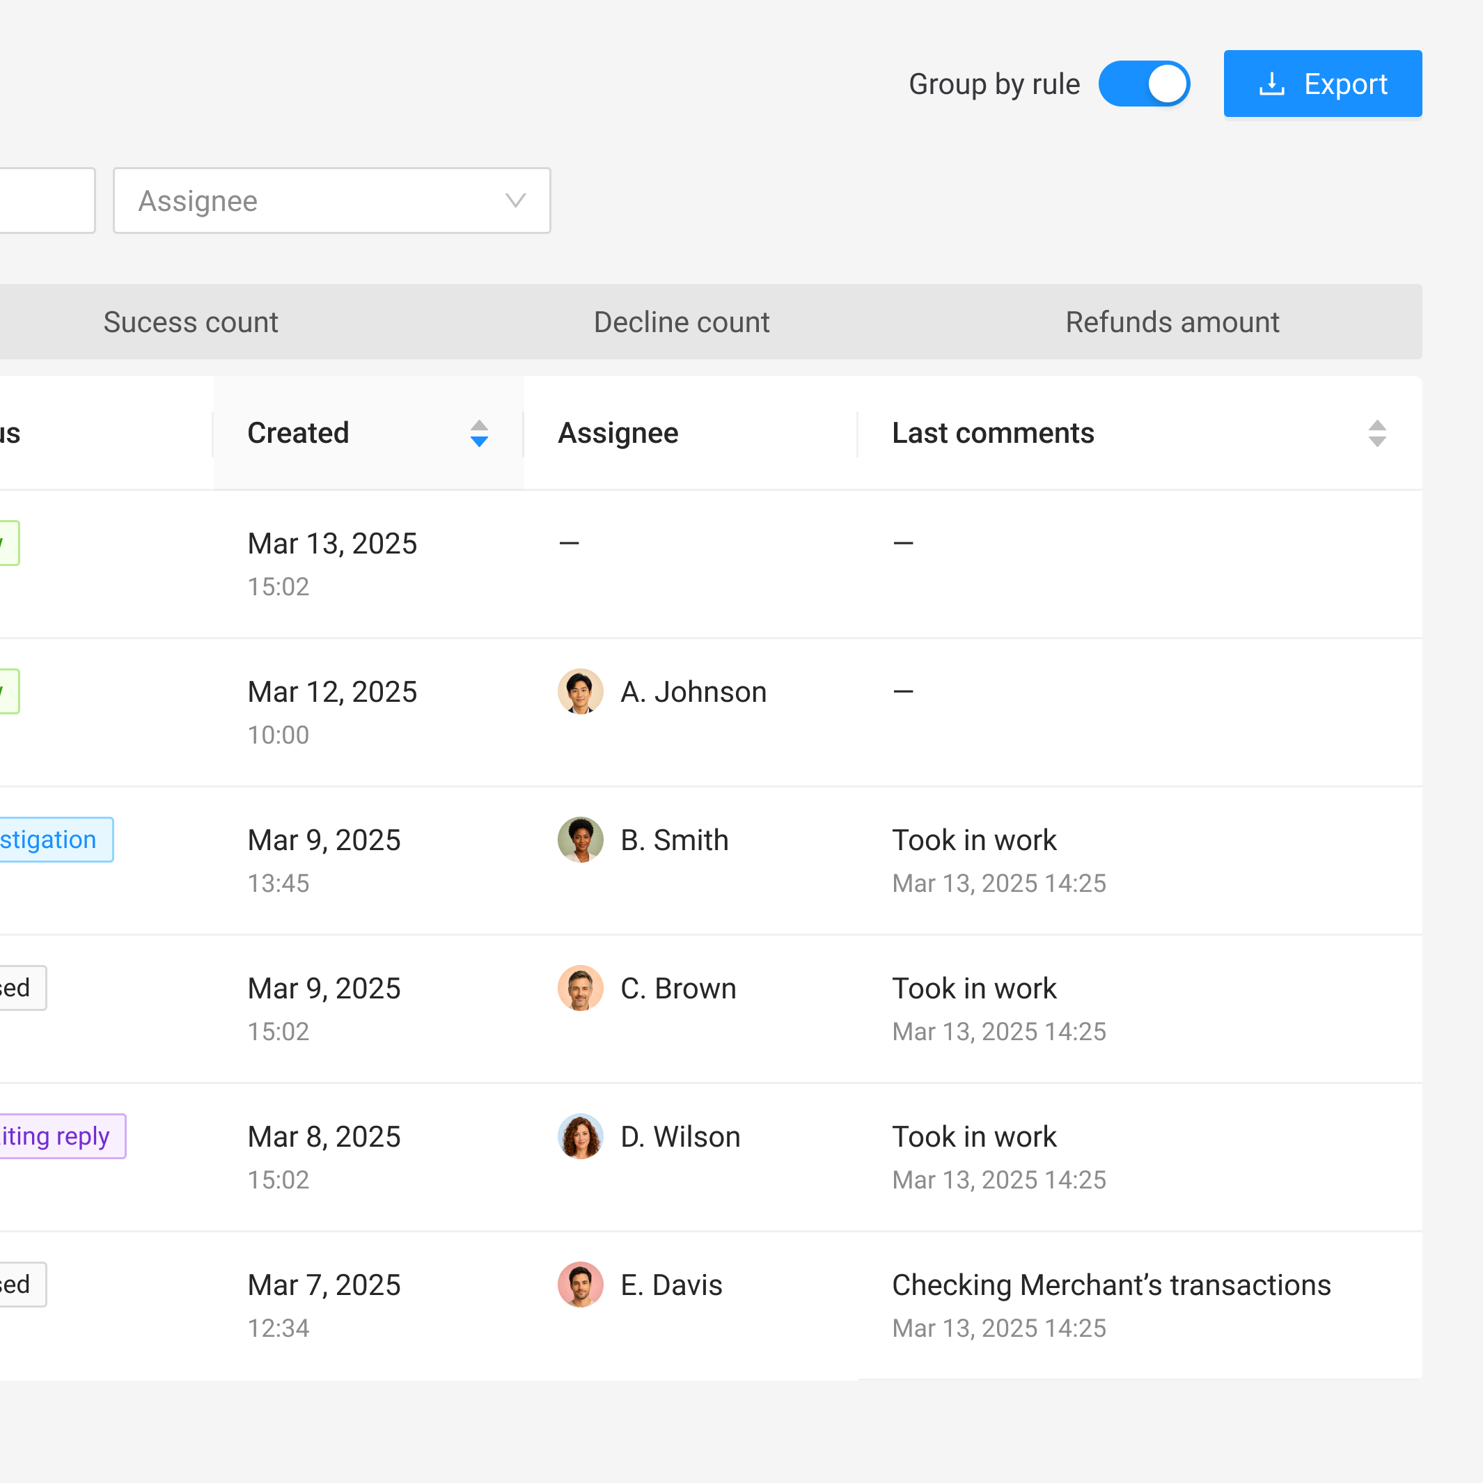Viewport: 1483px width, 1483px height.
Task: Click the Mar 7, 2025 created date
Action: [323, 1284]
